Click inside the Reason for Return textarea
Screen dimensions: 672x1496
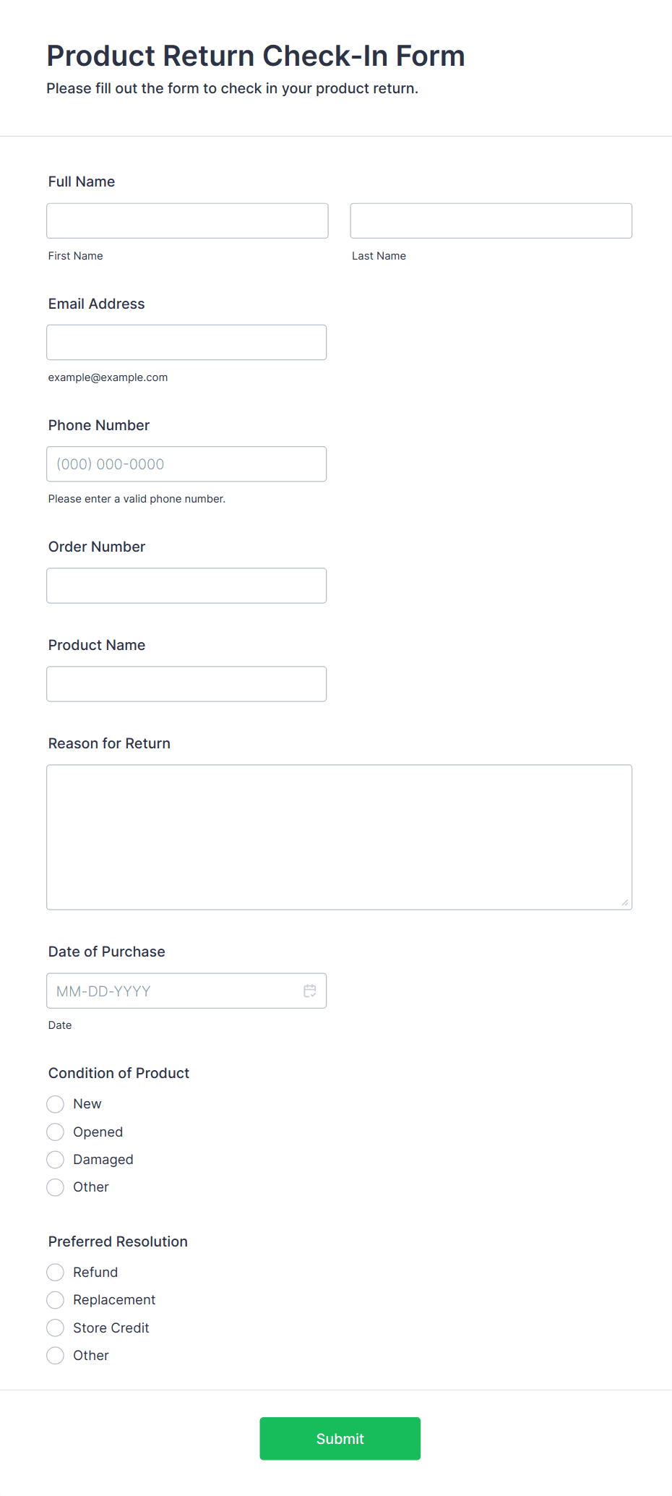pyautogui.click(x=339, y=835)
